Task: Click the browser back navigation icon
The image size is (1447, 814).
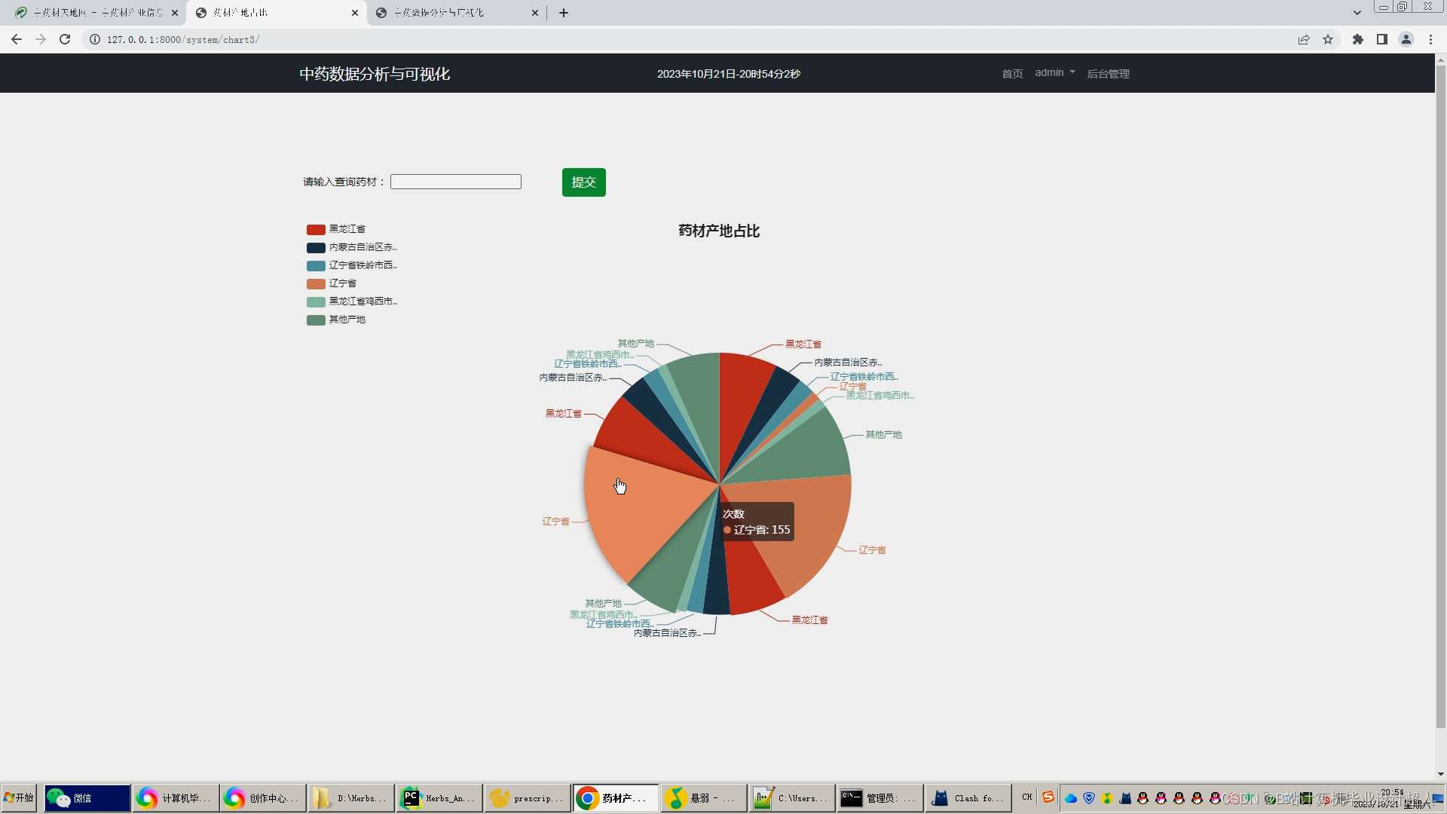Action: (x=17, y=38)
